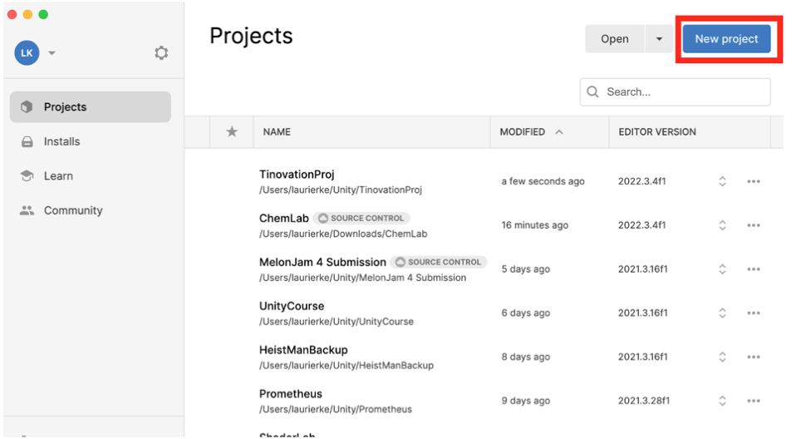796x439 pixels.
Task: Minimize the window with yellow button
Action: [x=28, y=14]
